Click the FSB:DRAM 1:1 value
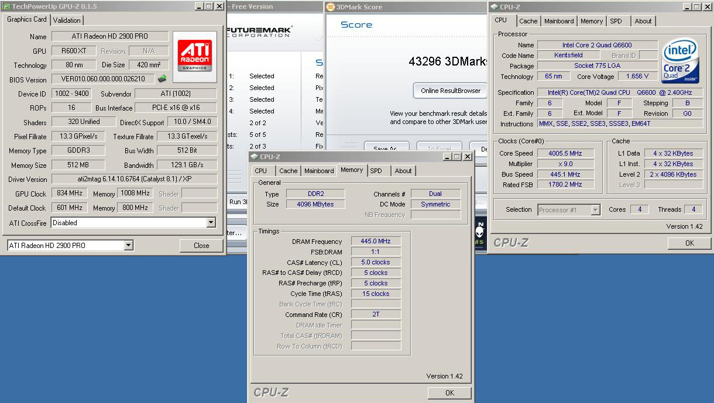Viewport: 714px width, 403px height. [x=376, y=252]
